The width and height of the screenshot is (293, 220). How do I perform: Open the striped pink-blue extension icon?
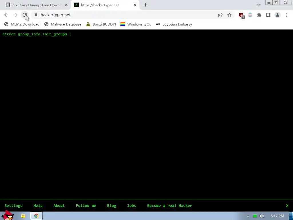(250, 15)
